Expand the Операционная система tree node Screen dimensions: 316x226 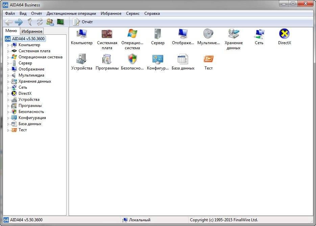(8, 57)
